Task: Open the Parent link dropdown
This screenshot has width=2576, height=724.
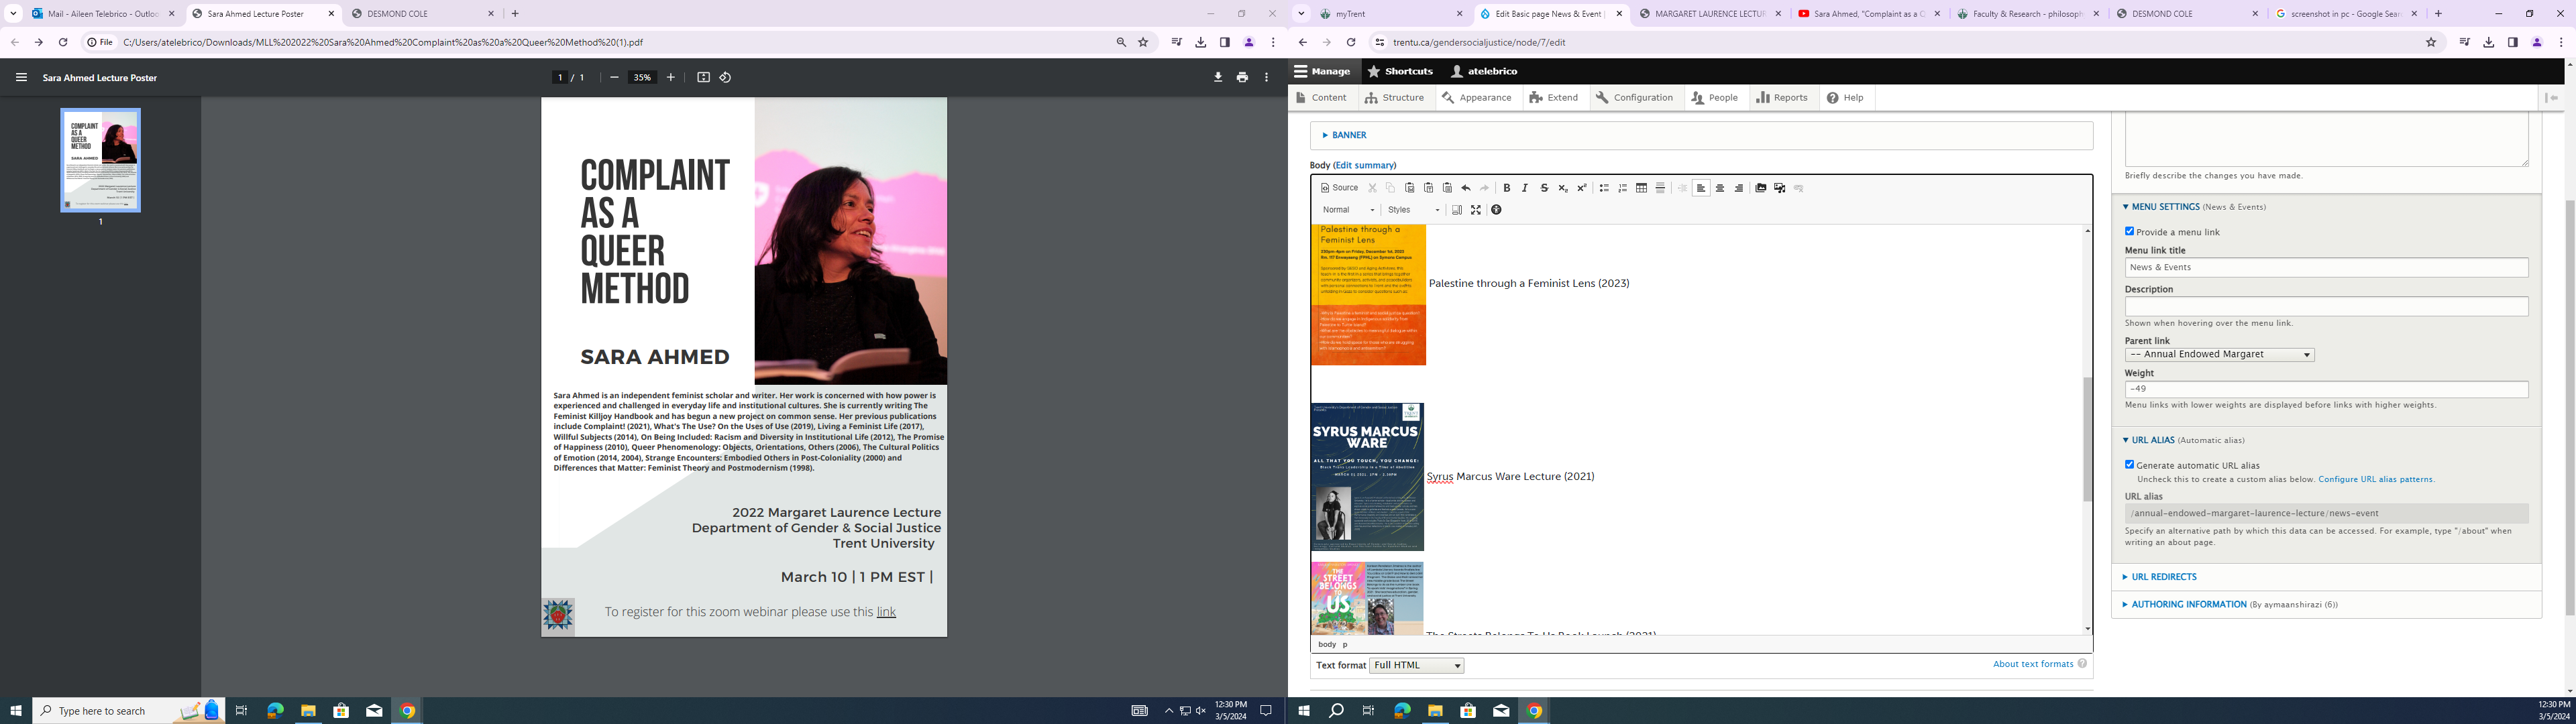Action: [x=2219, y=355]
